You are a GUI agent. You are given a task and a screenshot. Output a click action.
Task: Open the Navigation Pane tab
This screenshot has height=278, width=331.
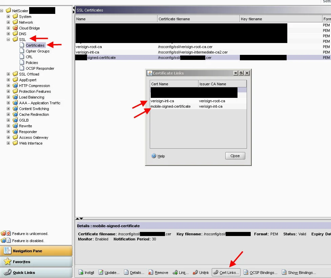[x=36, y=251]
